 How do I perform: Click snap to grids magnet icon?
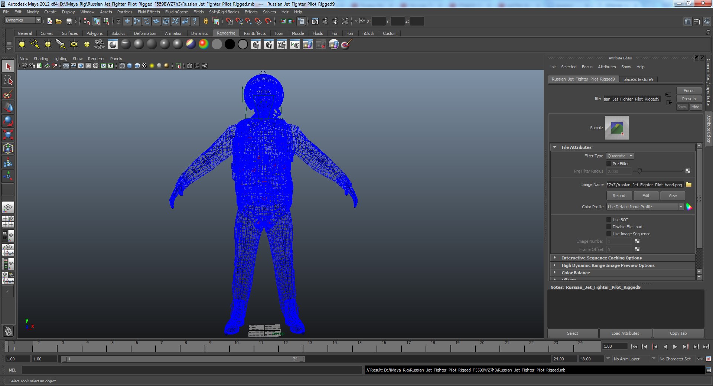pos(229,21)
